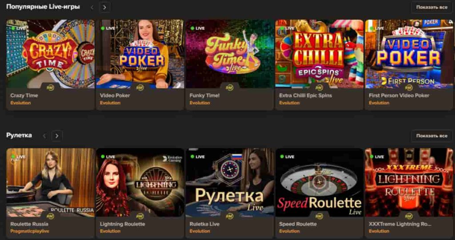Viewport: 455px width, 240px height.
Task: Click the RM badge on Funky Time card
Action: coord(230,87)
